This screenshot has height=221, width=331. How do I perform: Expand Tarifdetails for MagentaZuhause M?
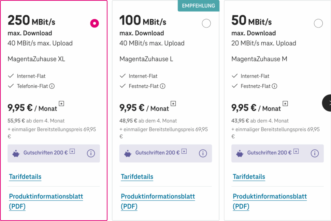coord(249,177)
